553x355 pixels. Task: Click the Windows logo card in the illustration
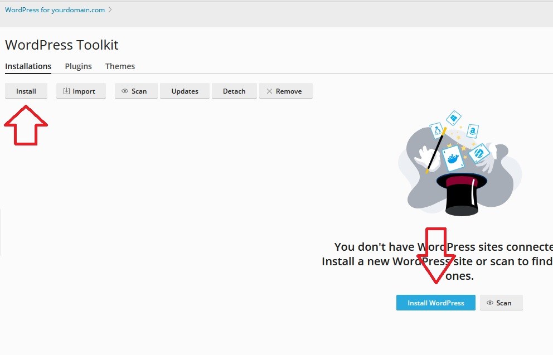454,118
